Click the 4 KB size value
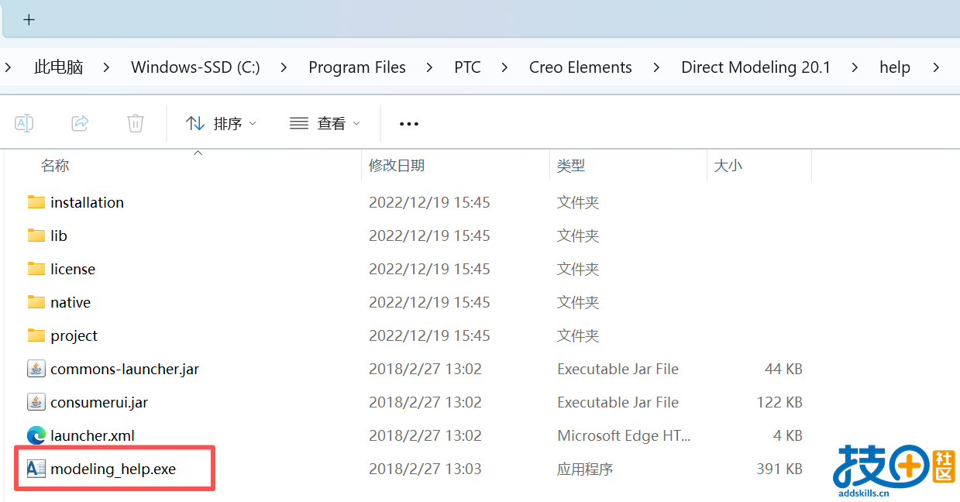Screen dimensions: 960x502 click(787, 435)
